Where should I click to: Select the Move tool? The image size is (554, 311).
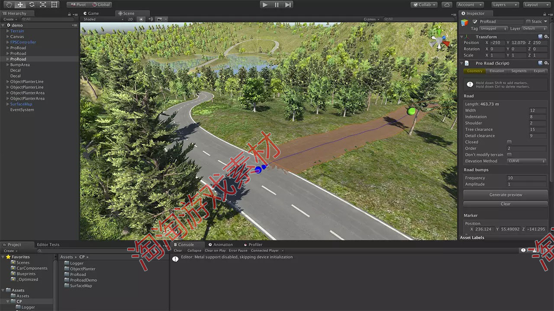click(x=20, y=4)
